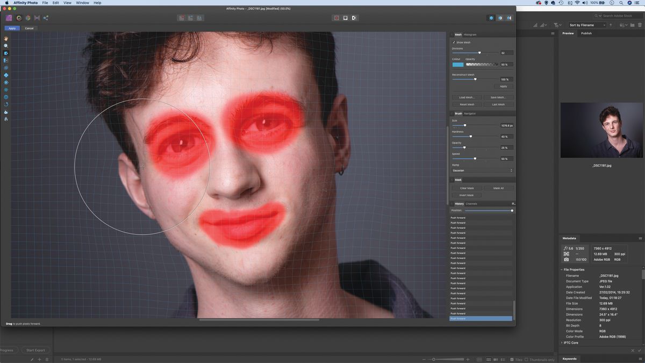The height and width of the screenshot is (363, 645).
Task: Switch to the Histogram tab
Action: pos(470,34)
